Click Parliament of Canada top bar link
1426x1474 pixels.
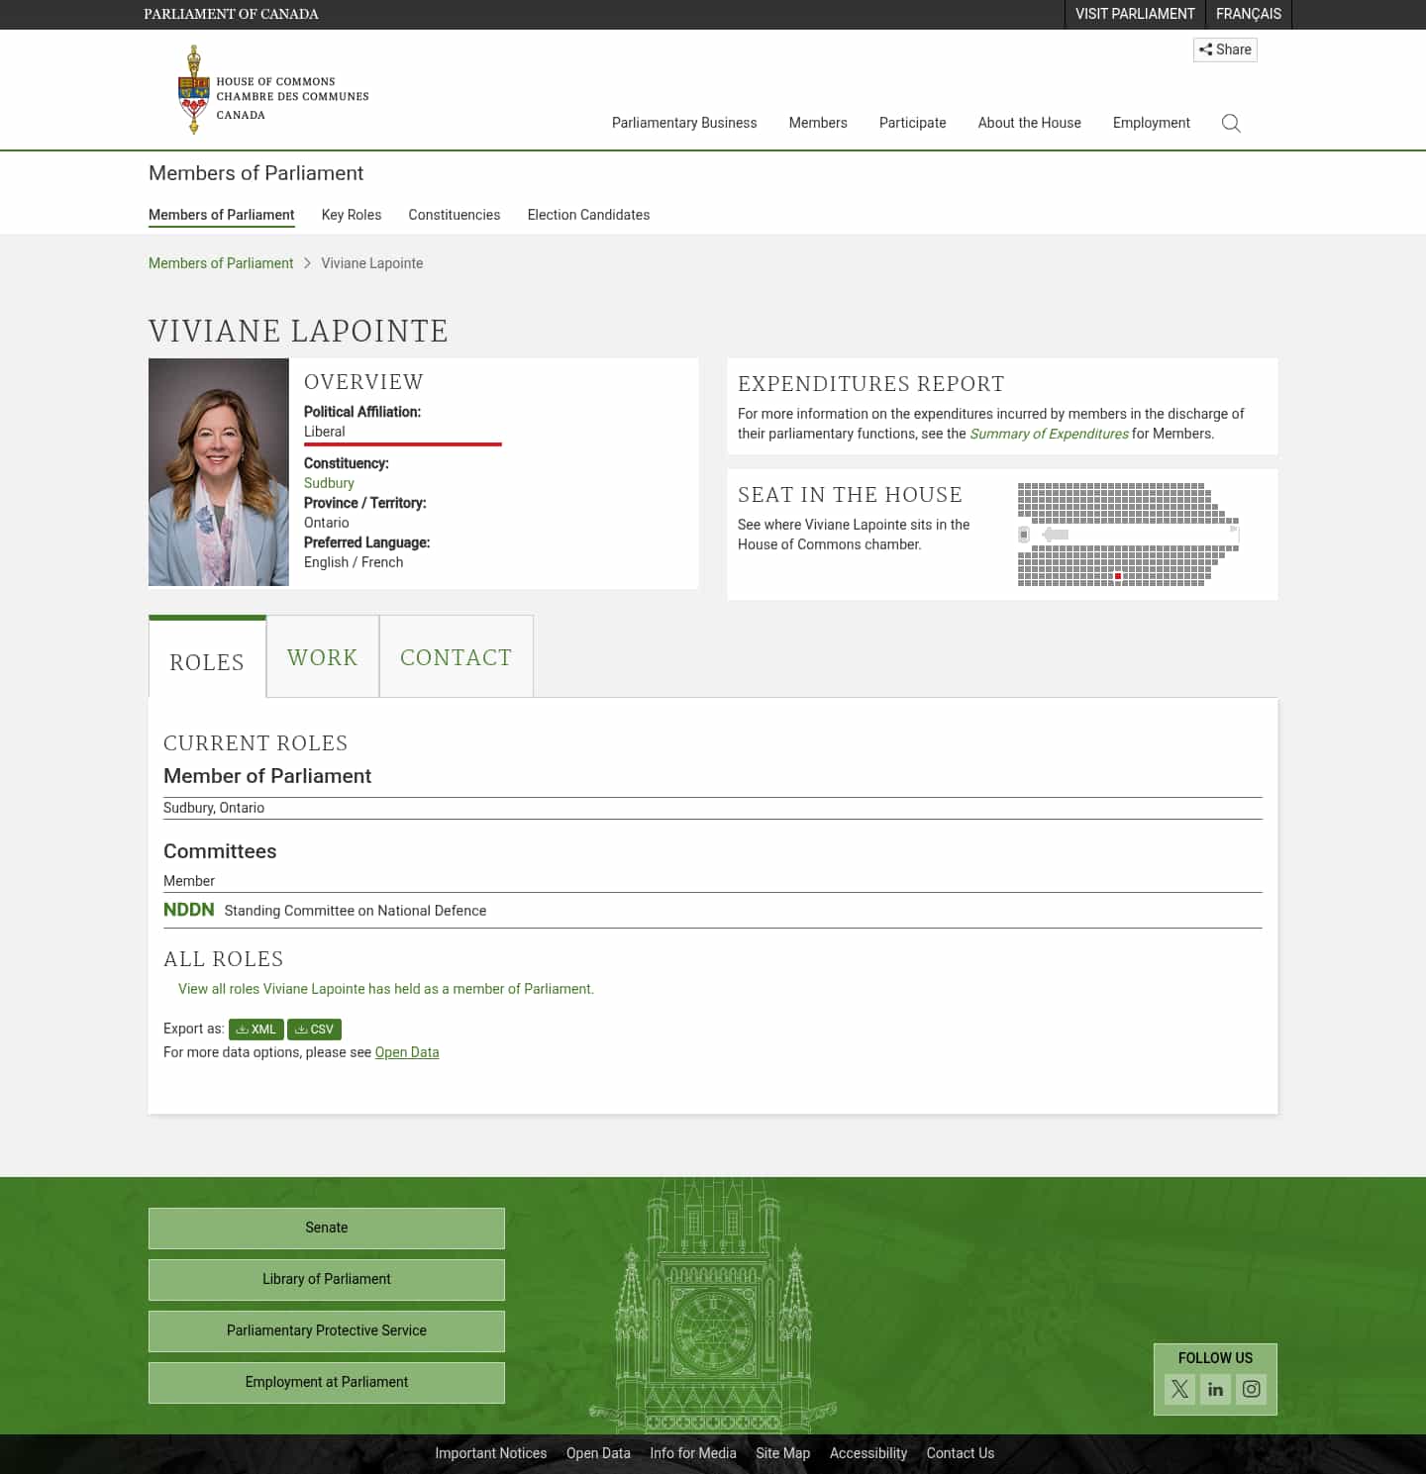(231, 14)
